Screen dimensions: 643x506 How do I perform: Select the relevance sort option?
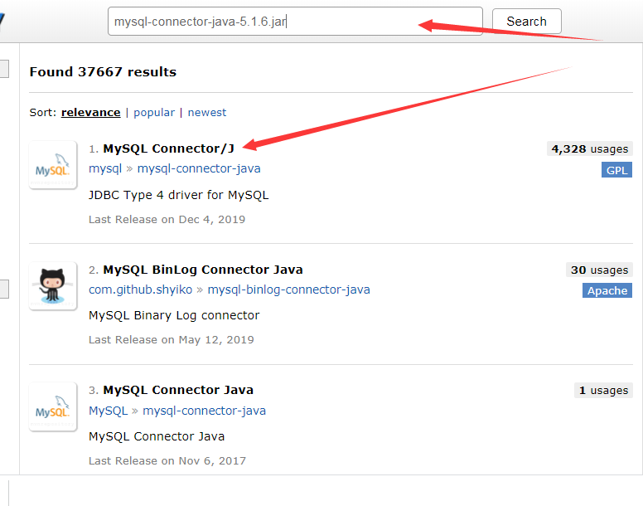pos(91,113)
